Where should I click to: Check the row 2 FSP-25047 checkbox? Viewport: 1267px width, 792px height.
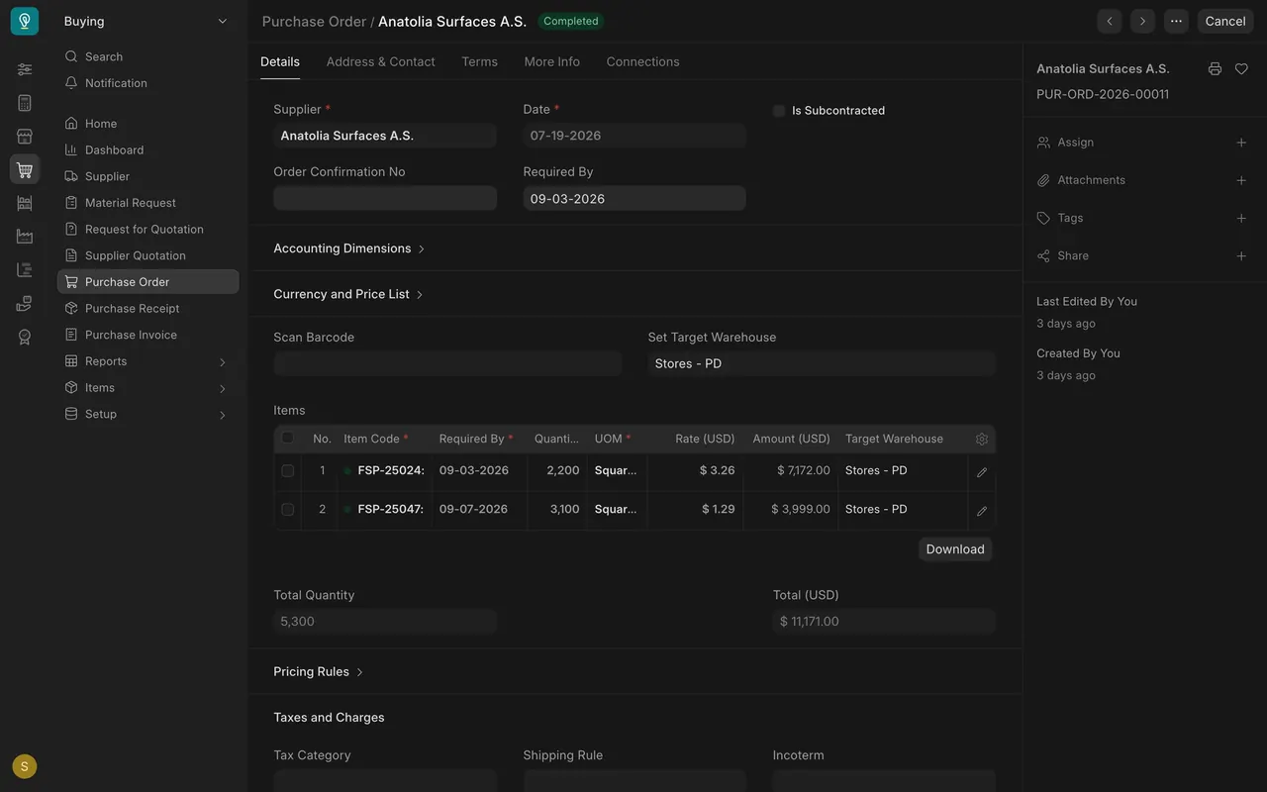[287, 510]
